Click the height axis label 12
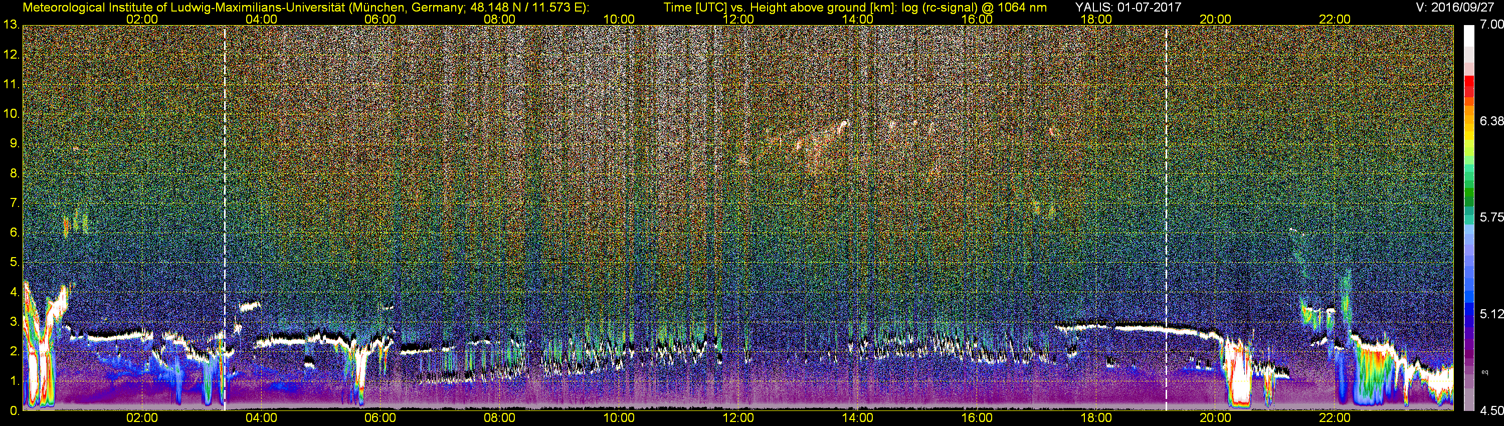Screen dimensions: 1504x426 click(11, 55)
